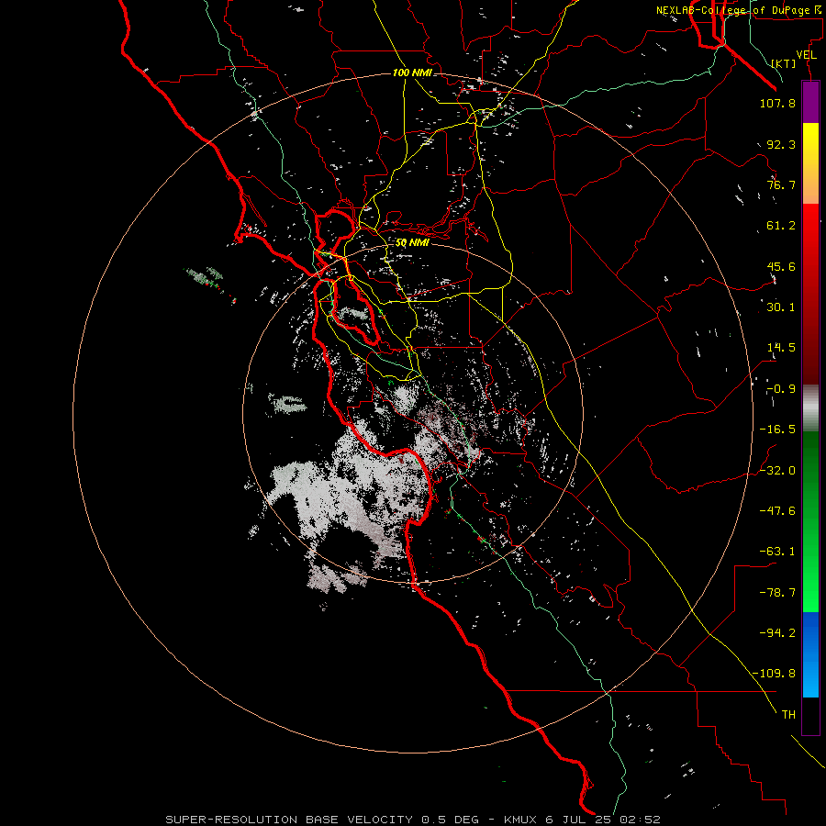
Task: Click the 107.8 velocity scale value
Action: click(x=777, y=103)
